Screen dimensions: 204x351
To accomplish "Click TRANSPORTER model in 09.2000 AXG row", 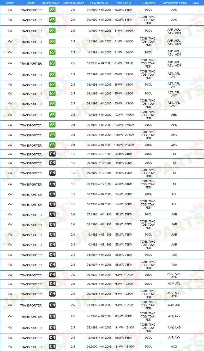I will 31,347.
